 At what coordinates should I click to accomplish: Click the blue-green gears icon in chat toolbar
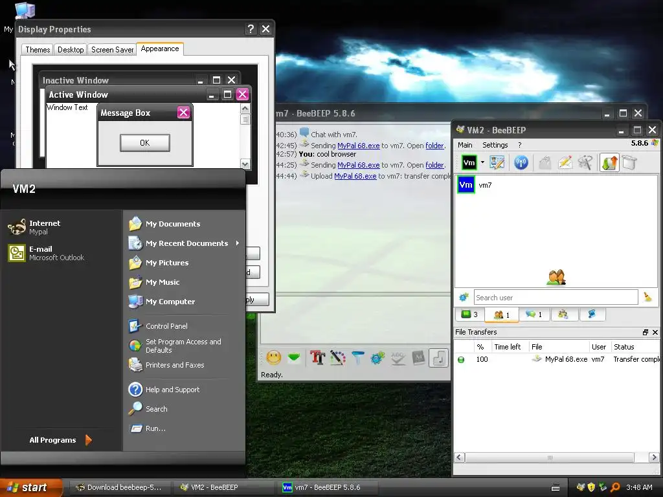click(x=377, y=358)
